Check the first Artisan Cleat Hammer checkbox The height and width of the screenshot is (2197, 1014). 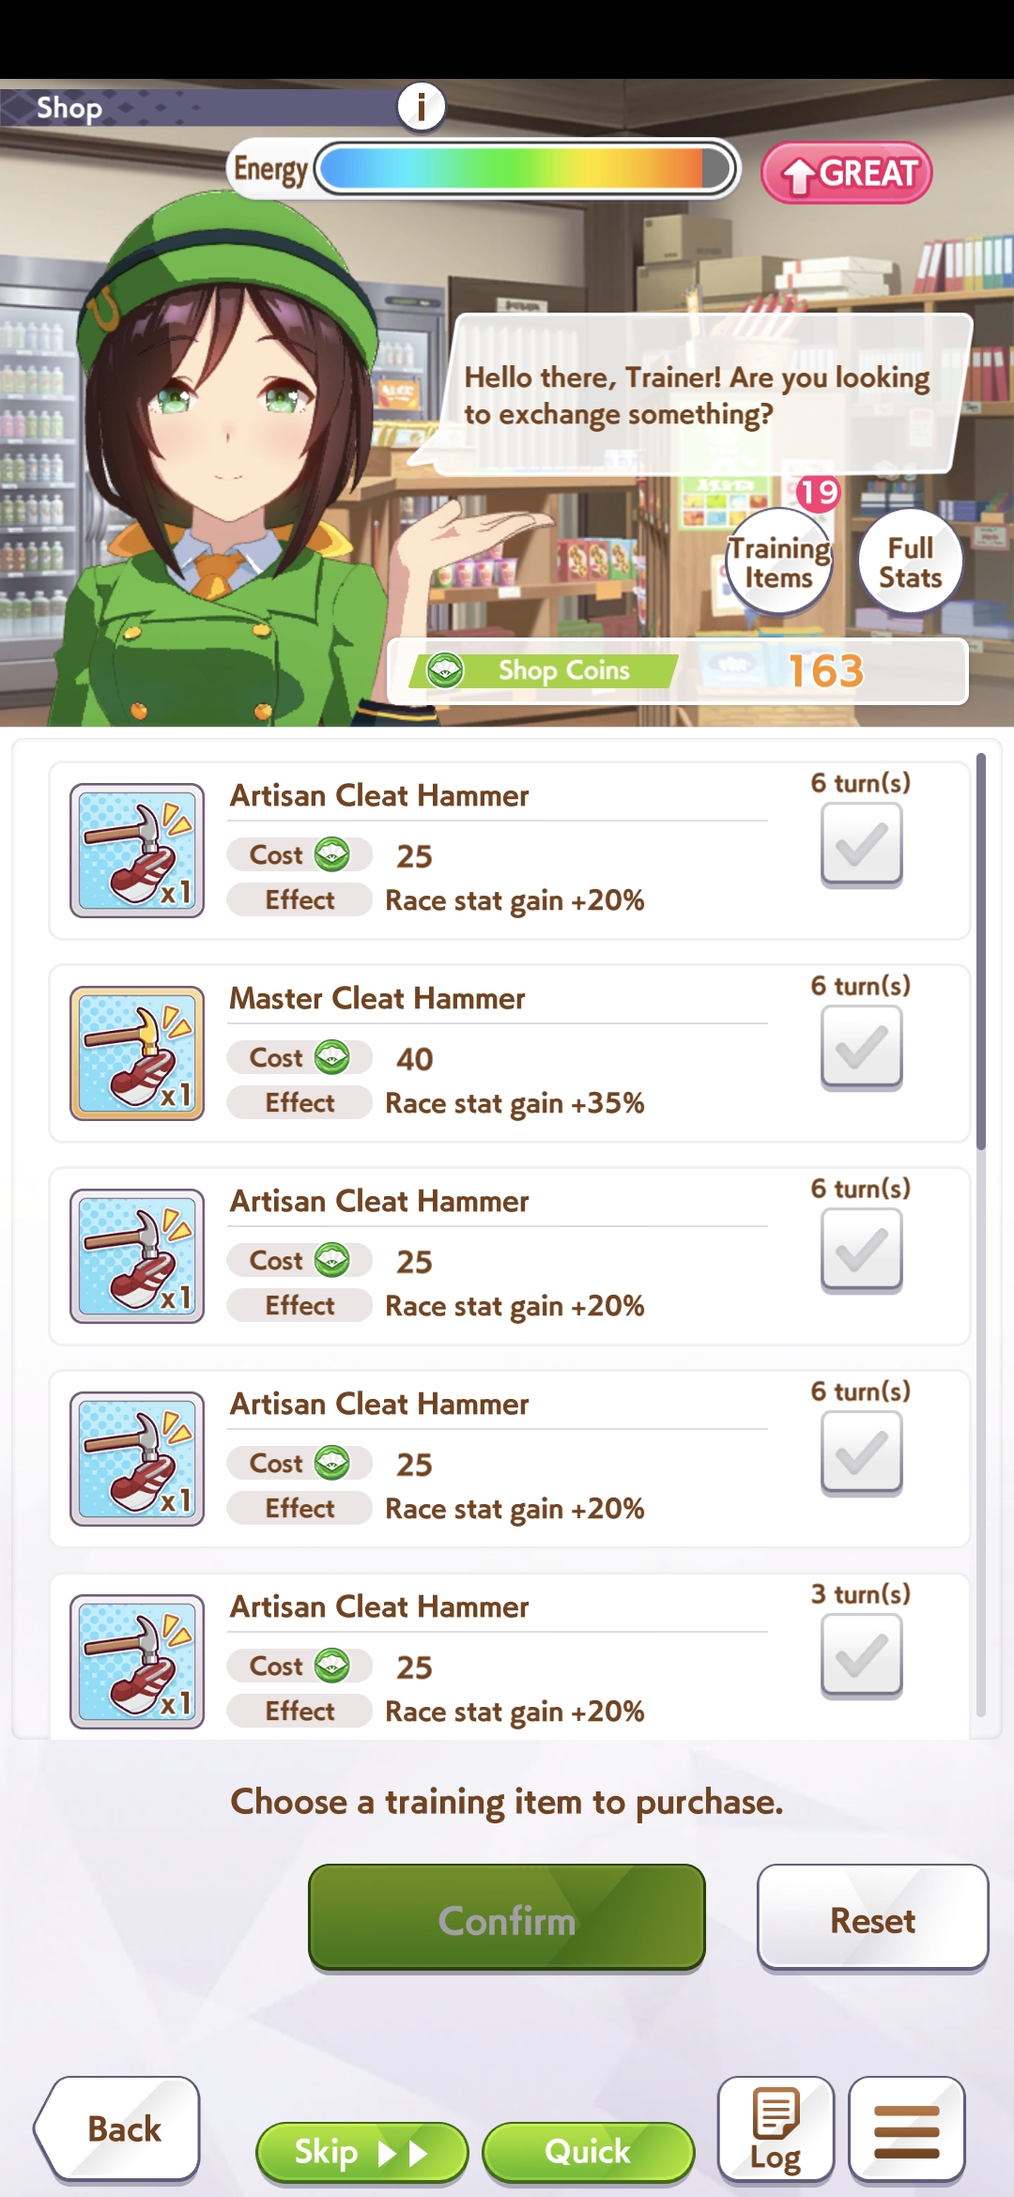862,844
